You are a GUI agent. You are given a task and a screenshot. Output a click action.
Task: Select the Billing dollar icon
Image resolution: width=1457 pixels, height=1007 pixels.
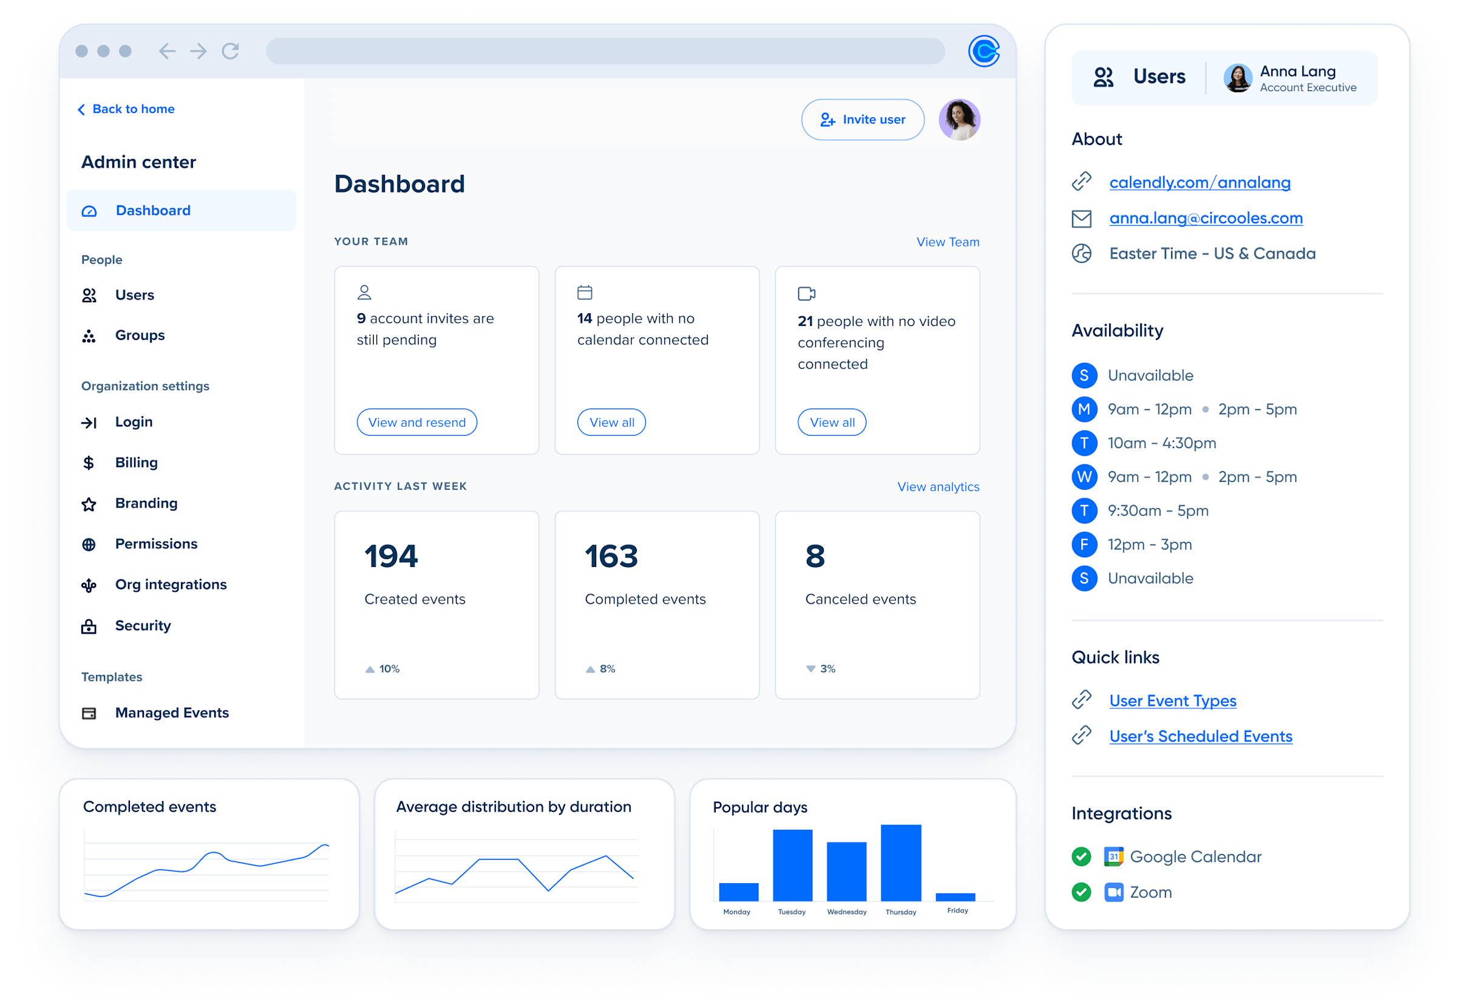(89, 462)
